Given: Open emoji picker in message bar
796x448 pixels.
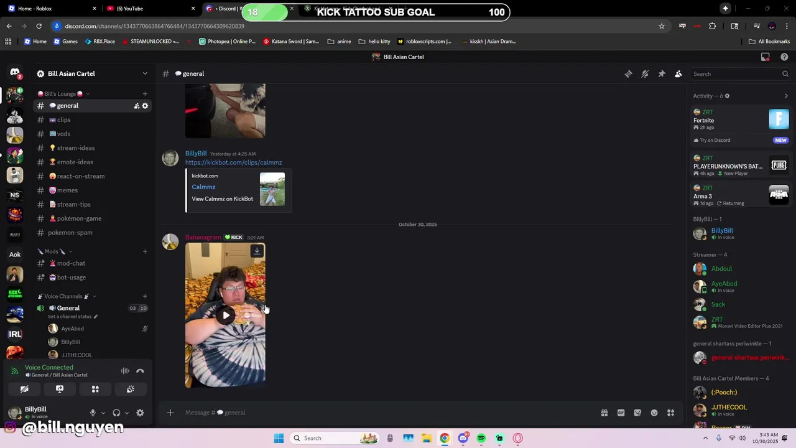Looking at the screenshot, I should [x=654, y=413].
